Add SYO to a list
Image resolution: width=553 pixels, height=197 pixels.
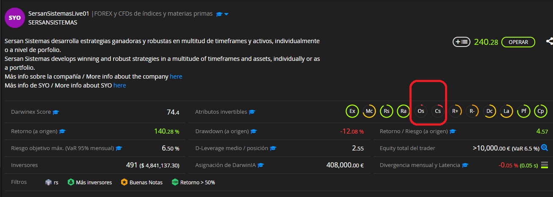(x=462, y=42)
